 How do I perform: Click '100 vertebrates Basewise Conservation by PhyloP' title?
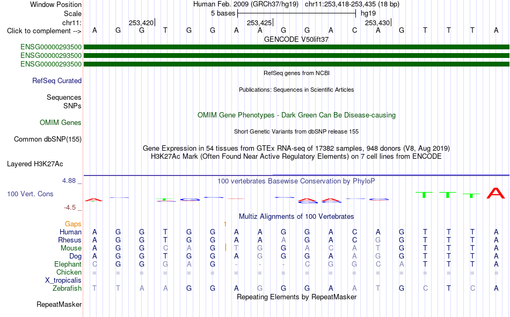(x=296, y=181)
